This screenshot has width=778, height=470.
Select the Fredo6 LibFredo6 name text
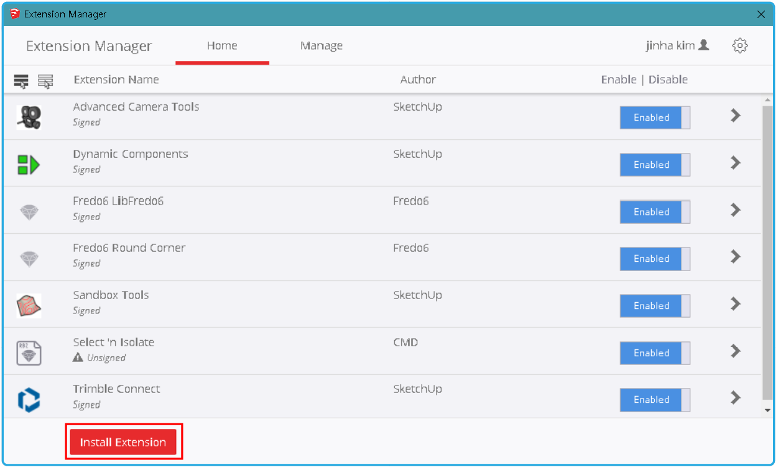pyautogui.click(x=118, y=201)
